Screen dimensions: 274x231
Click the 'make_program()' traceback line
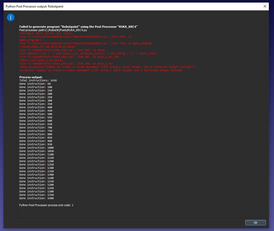pyautogui.click(x=30, y=40)
